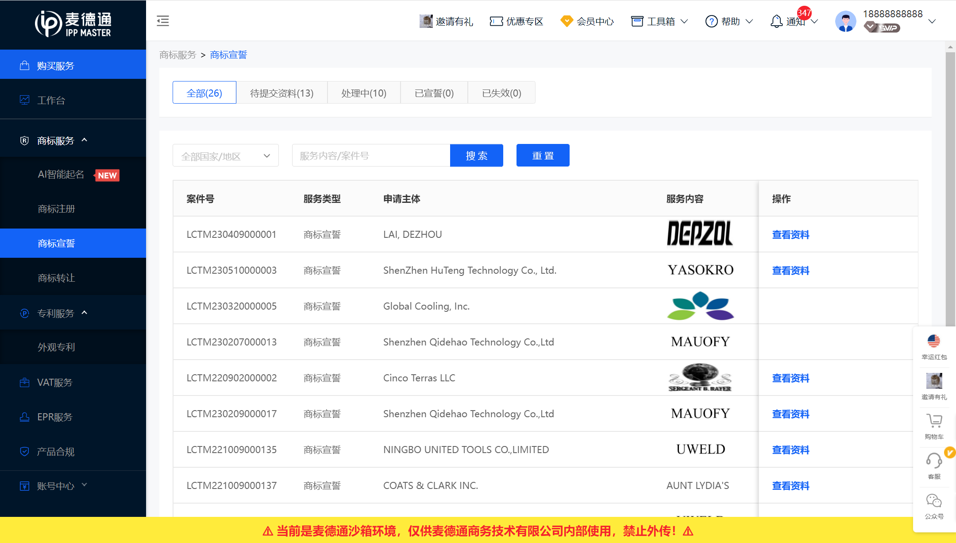Click the 搜索 search button
The width and height of the screenshot is (956, 543).
pos(477,155)
